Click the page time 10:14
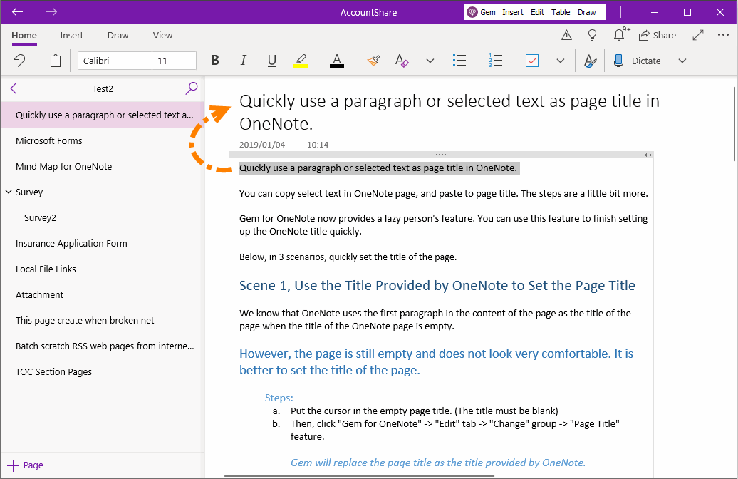The width and height of the screenshot is (738, 479). click(x=318, y=145)
